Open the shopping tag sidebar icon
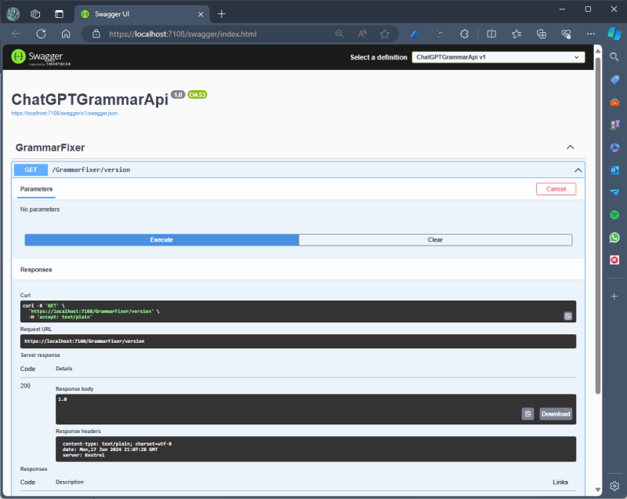The image size is (627, 499). pos(614,79)
